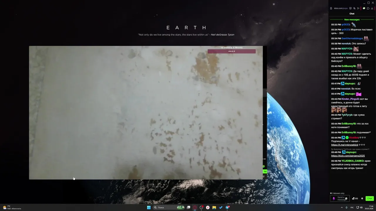Click username KickBot in chat
The height and width of the screenshot is (211, 376).
point(354,138)
